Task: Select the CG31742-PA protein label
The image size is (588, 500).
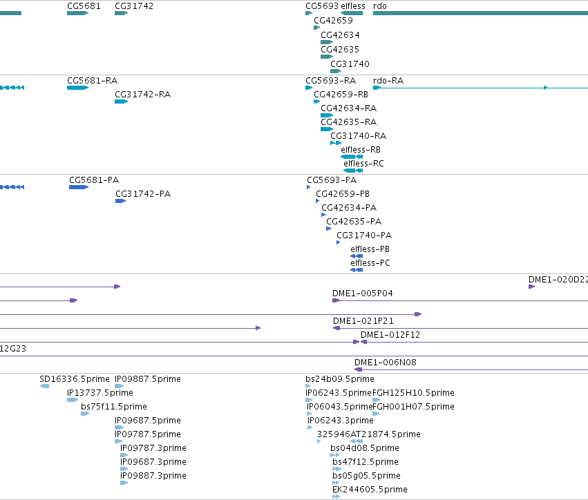Action: tap(143, 194)
